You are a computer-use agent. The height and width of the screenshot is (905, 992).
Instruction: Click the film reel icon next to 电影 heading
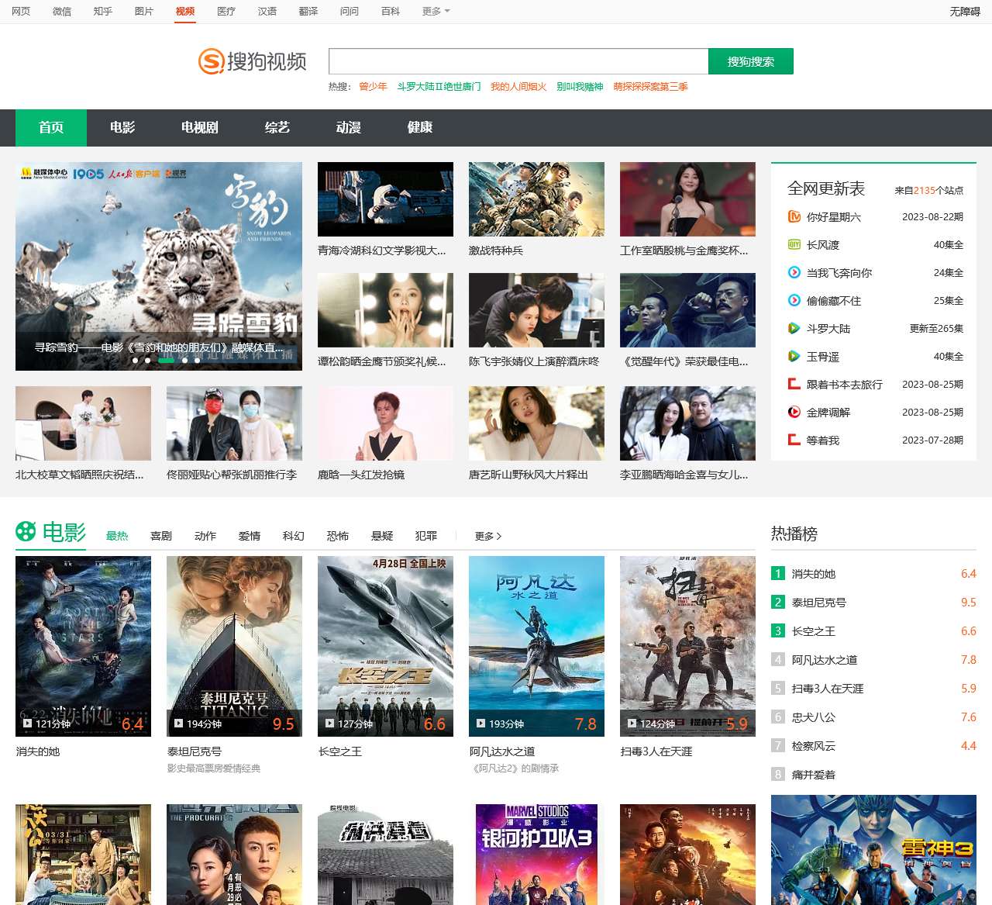[x=26, y=531]
